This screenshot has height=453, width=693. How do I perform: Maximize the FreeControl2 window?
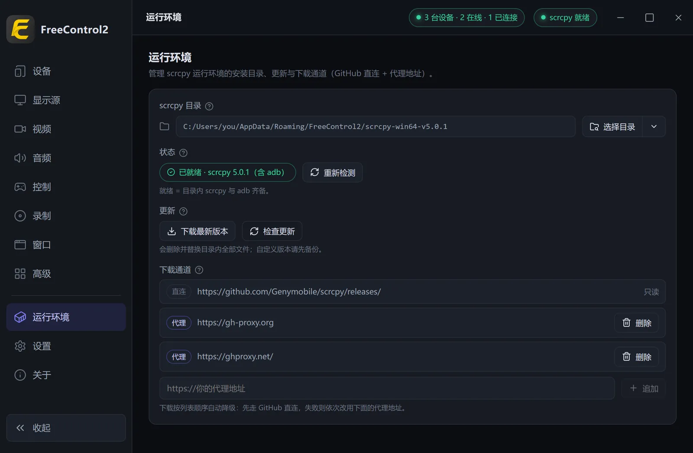click(649, 18)
